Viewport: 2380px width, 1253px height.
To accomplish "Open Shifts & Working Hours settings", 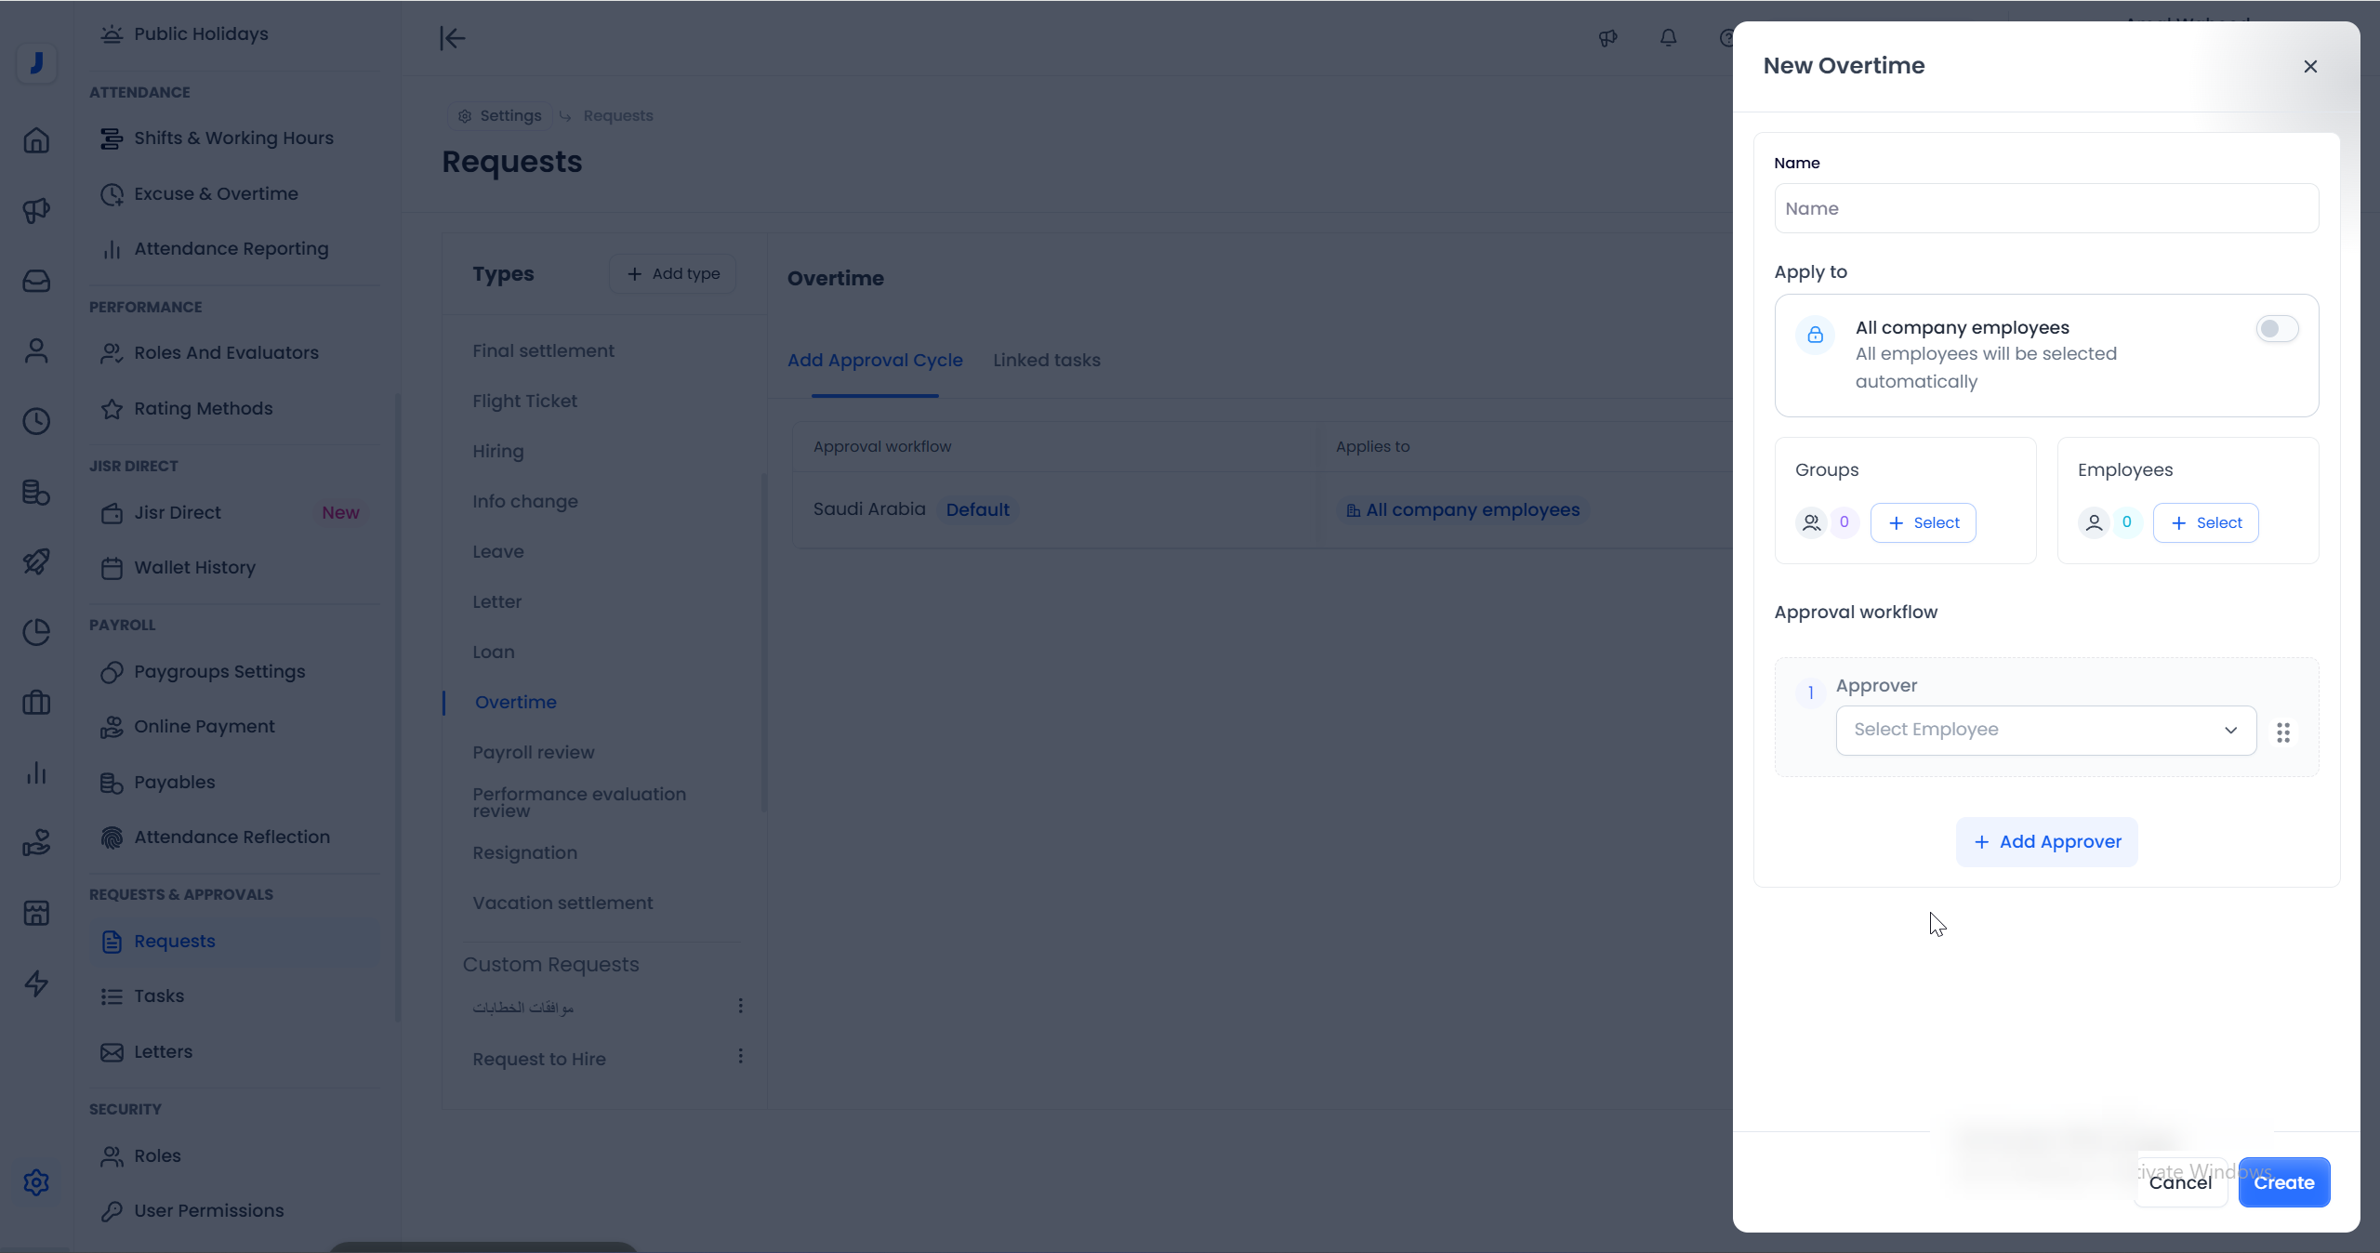I will pos(233,138).
